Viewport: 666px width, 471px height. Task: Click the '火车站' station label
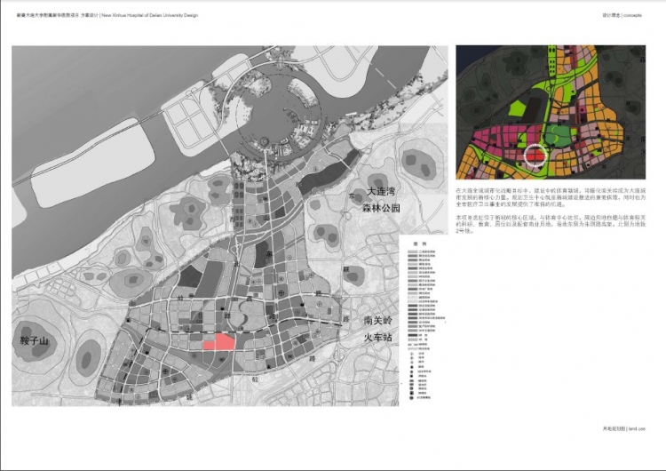[x=377, y=338]
